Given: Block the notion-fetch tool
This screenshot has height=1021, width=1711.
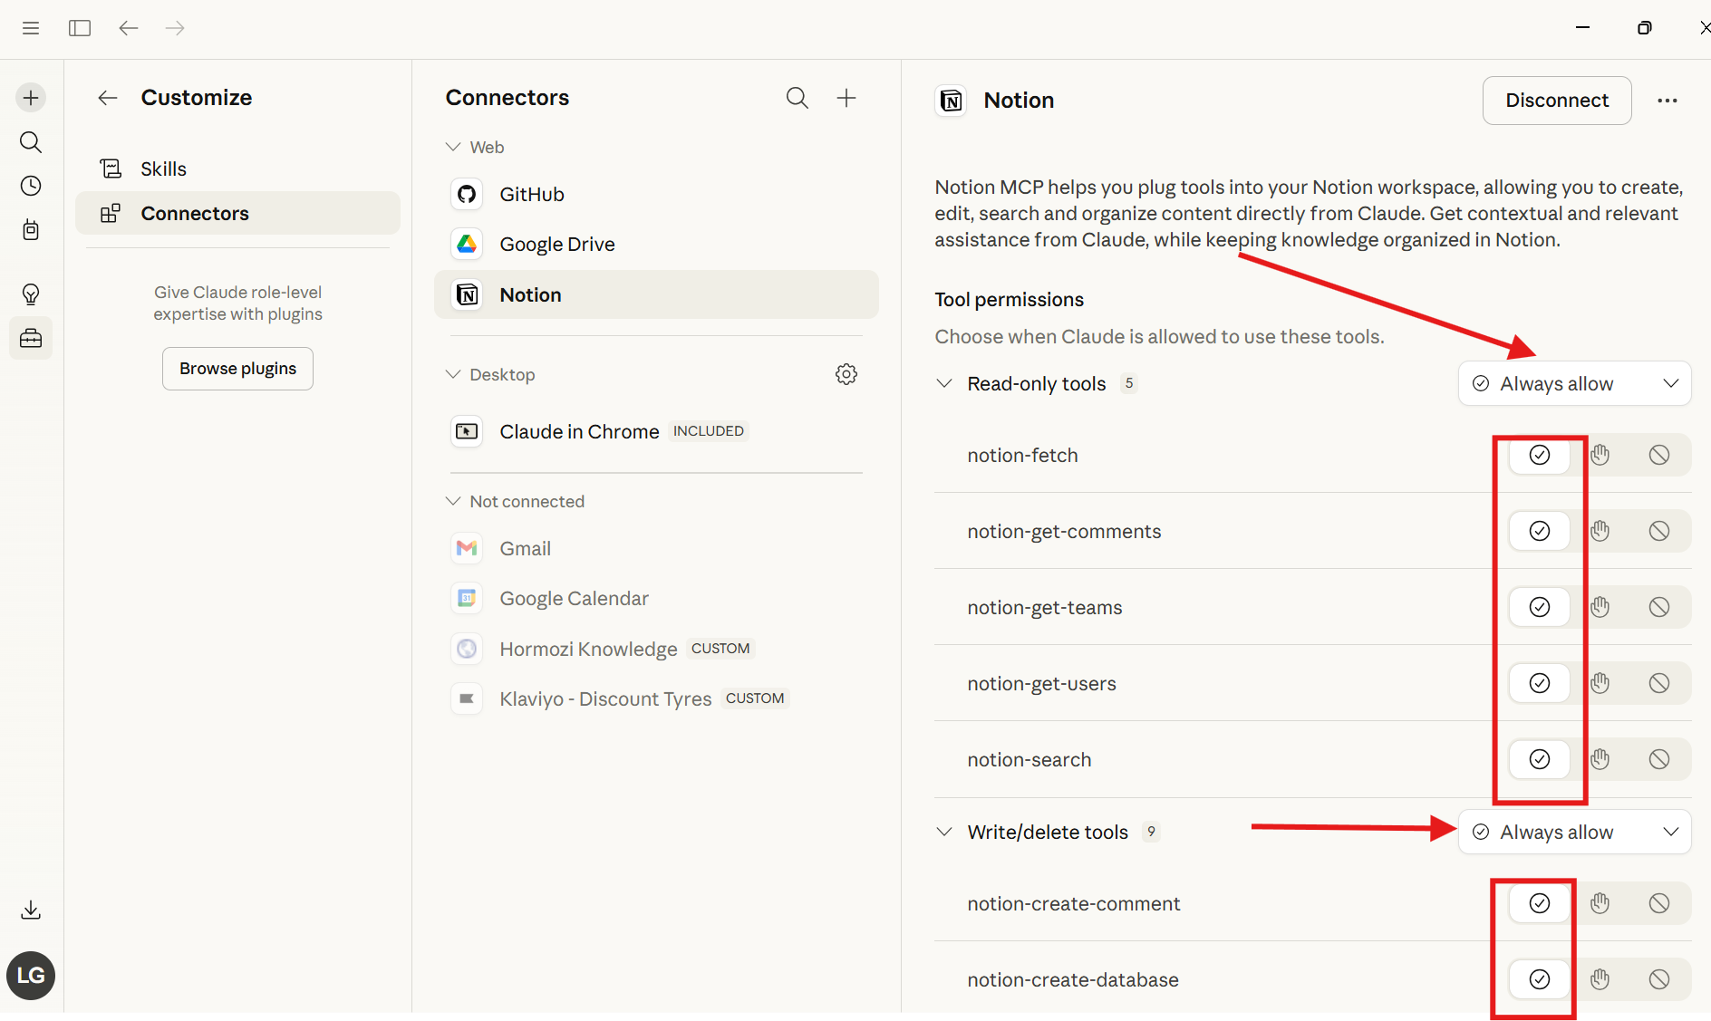Looking at the screenshot, I should tap(1659, 455).
